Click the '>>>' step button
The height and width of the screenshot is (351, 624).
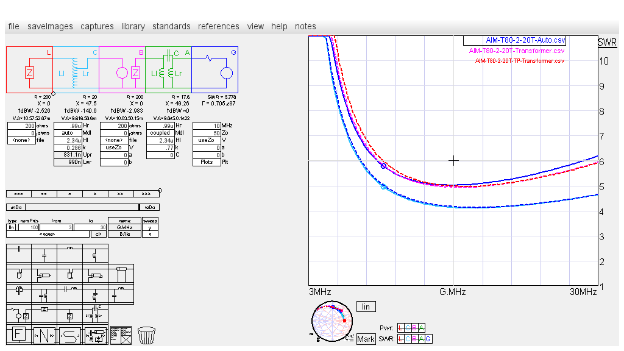coord(146,194)
